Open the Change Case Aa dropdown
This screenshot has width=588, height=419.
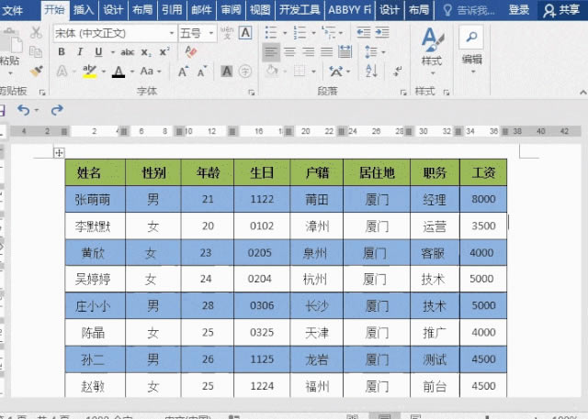coord(151,72)
